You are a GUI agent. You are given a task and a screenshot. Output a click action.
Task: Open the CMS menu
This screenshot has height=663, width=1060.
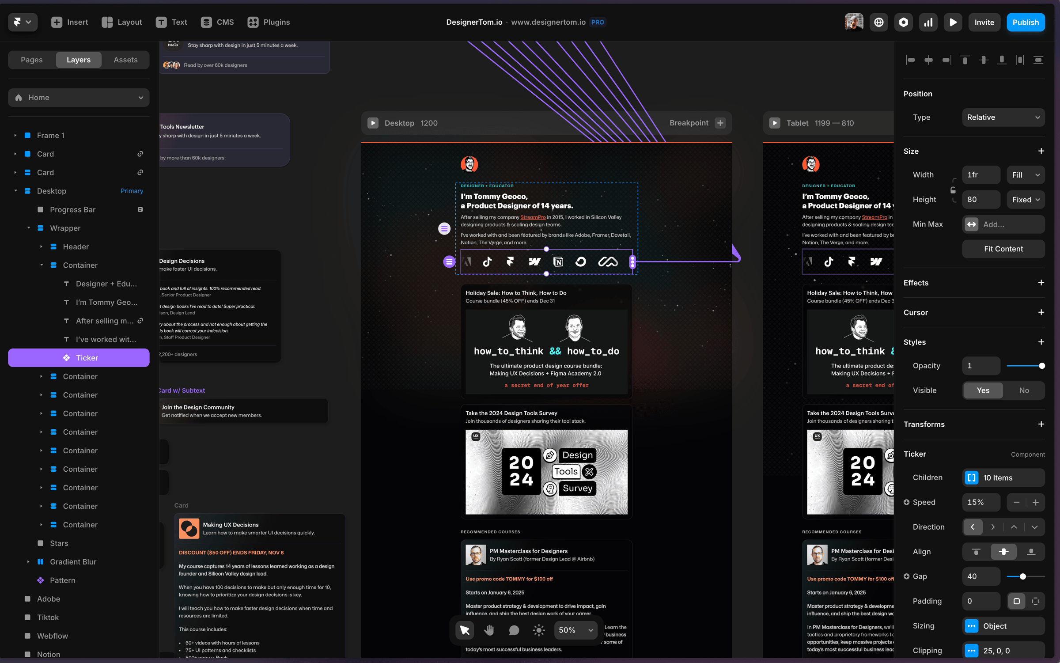[217, 22]
